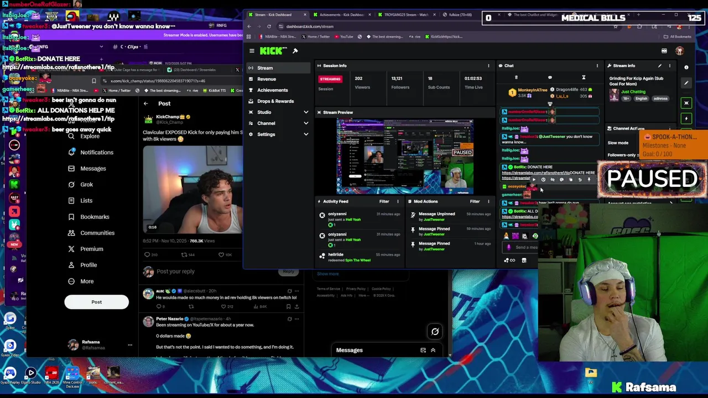The width and height of the screenshot is (708, 398).
Task: Expand the Studio submenu chevron
Action: coord(306,112)
